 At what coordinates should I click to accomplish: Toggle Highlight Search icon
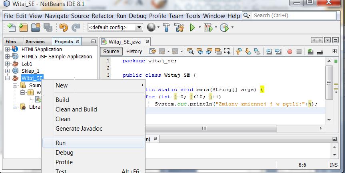[x=218, y=52]
